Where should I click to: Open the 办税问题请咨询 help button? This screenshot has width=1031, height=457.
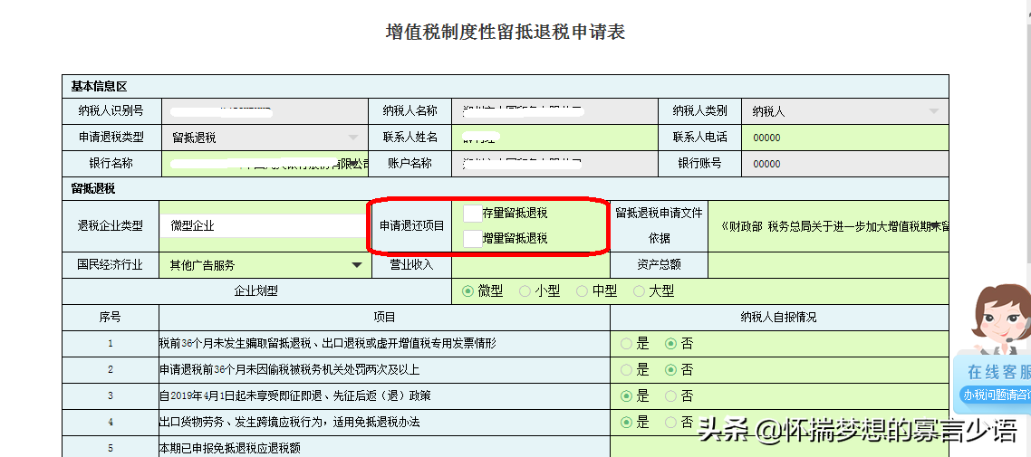996,395
